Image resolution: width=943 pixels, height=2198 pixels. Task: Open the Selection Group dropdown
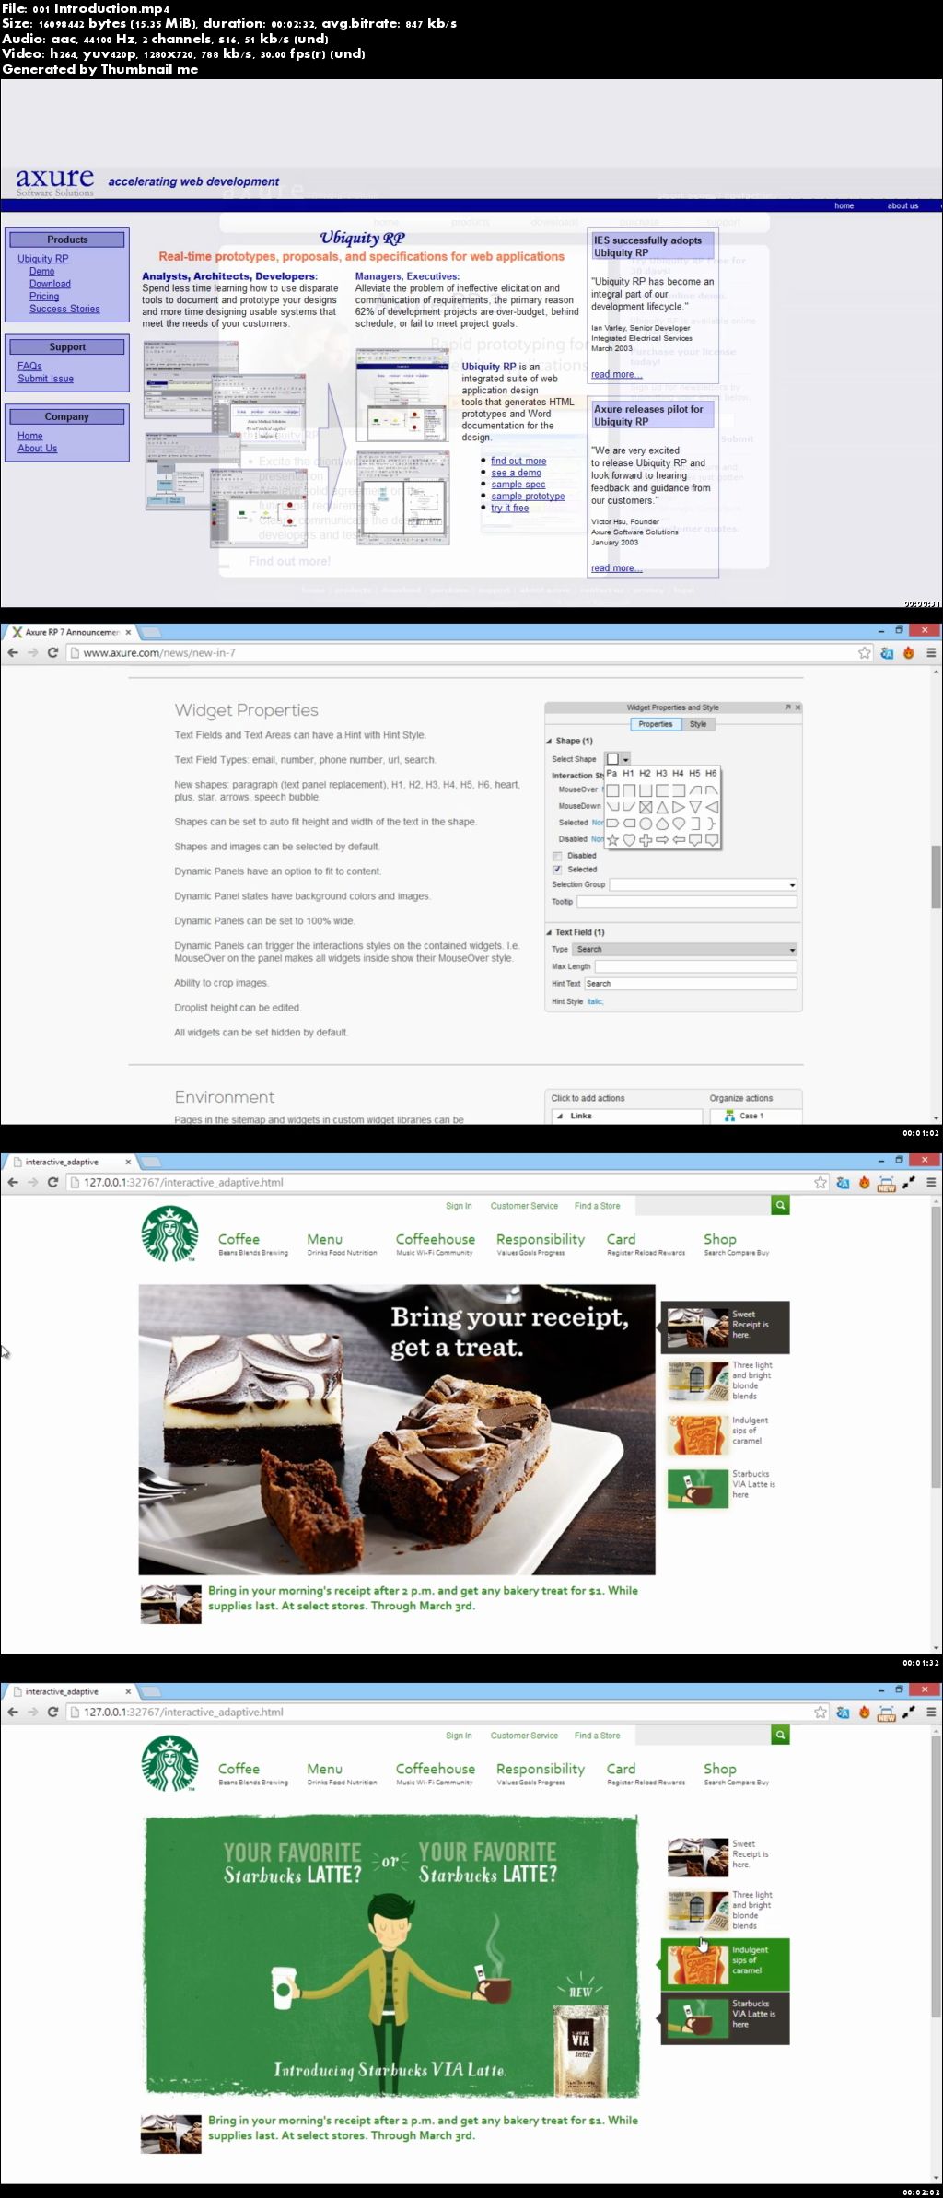pyautogui.click(x=703, y=884)
